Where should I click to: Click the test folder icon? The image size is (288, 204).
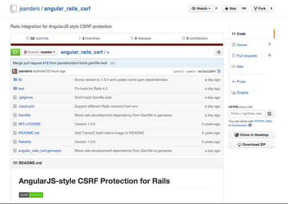(x=15, y=88)
